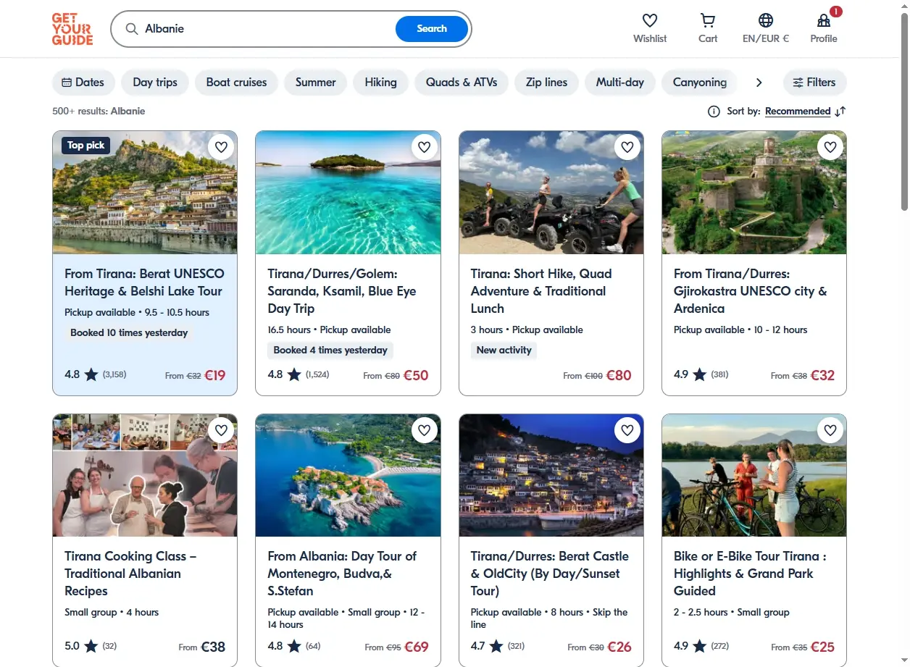This screenshot has height=667, width=910.
Task: Open Berat UNESCO Heritage & Belshi Lake Tour title
Action: [x=144, y=282]
